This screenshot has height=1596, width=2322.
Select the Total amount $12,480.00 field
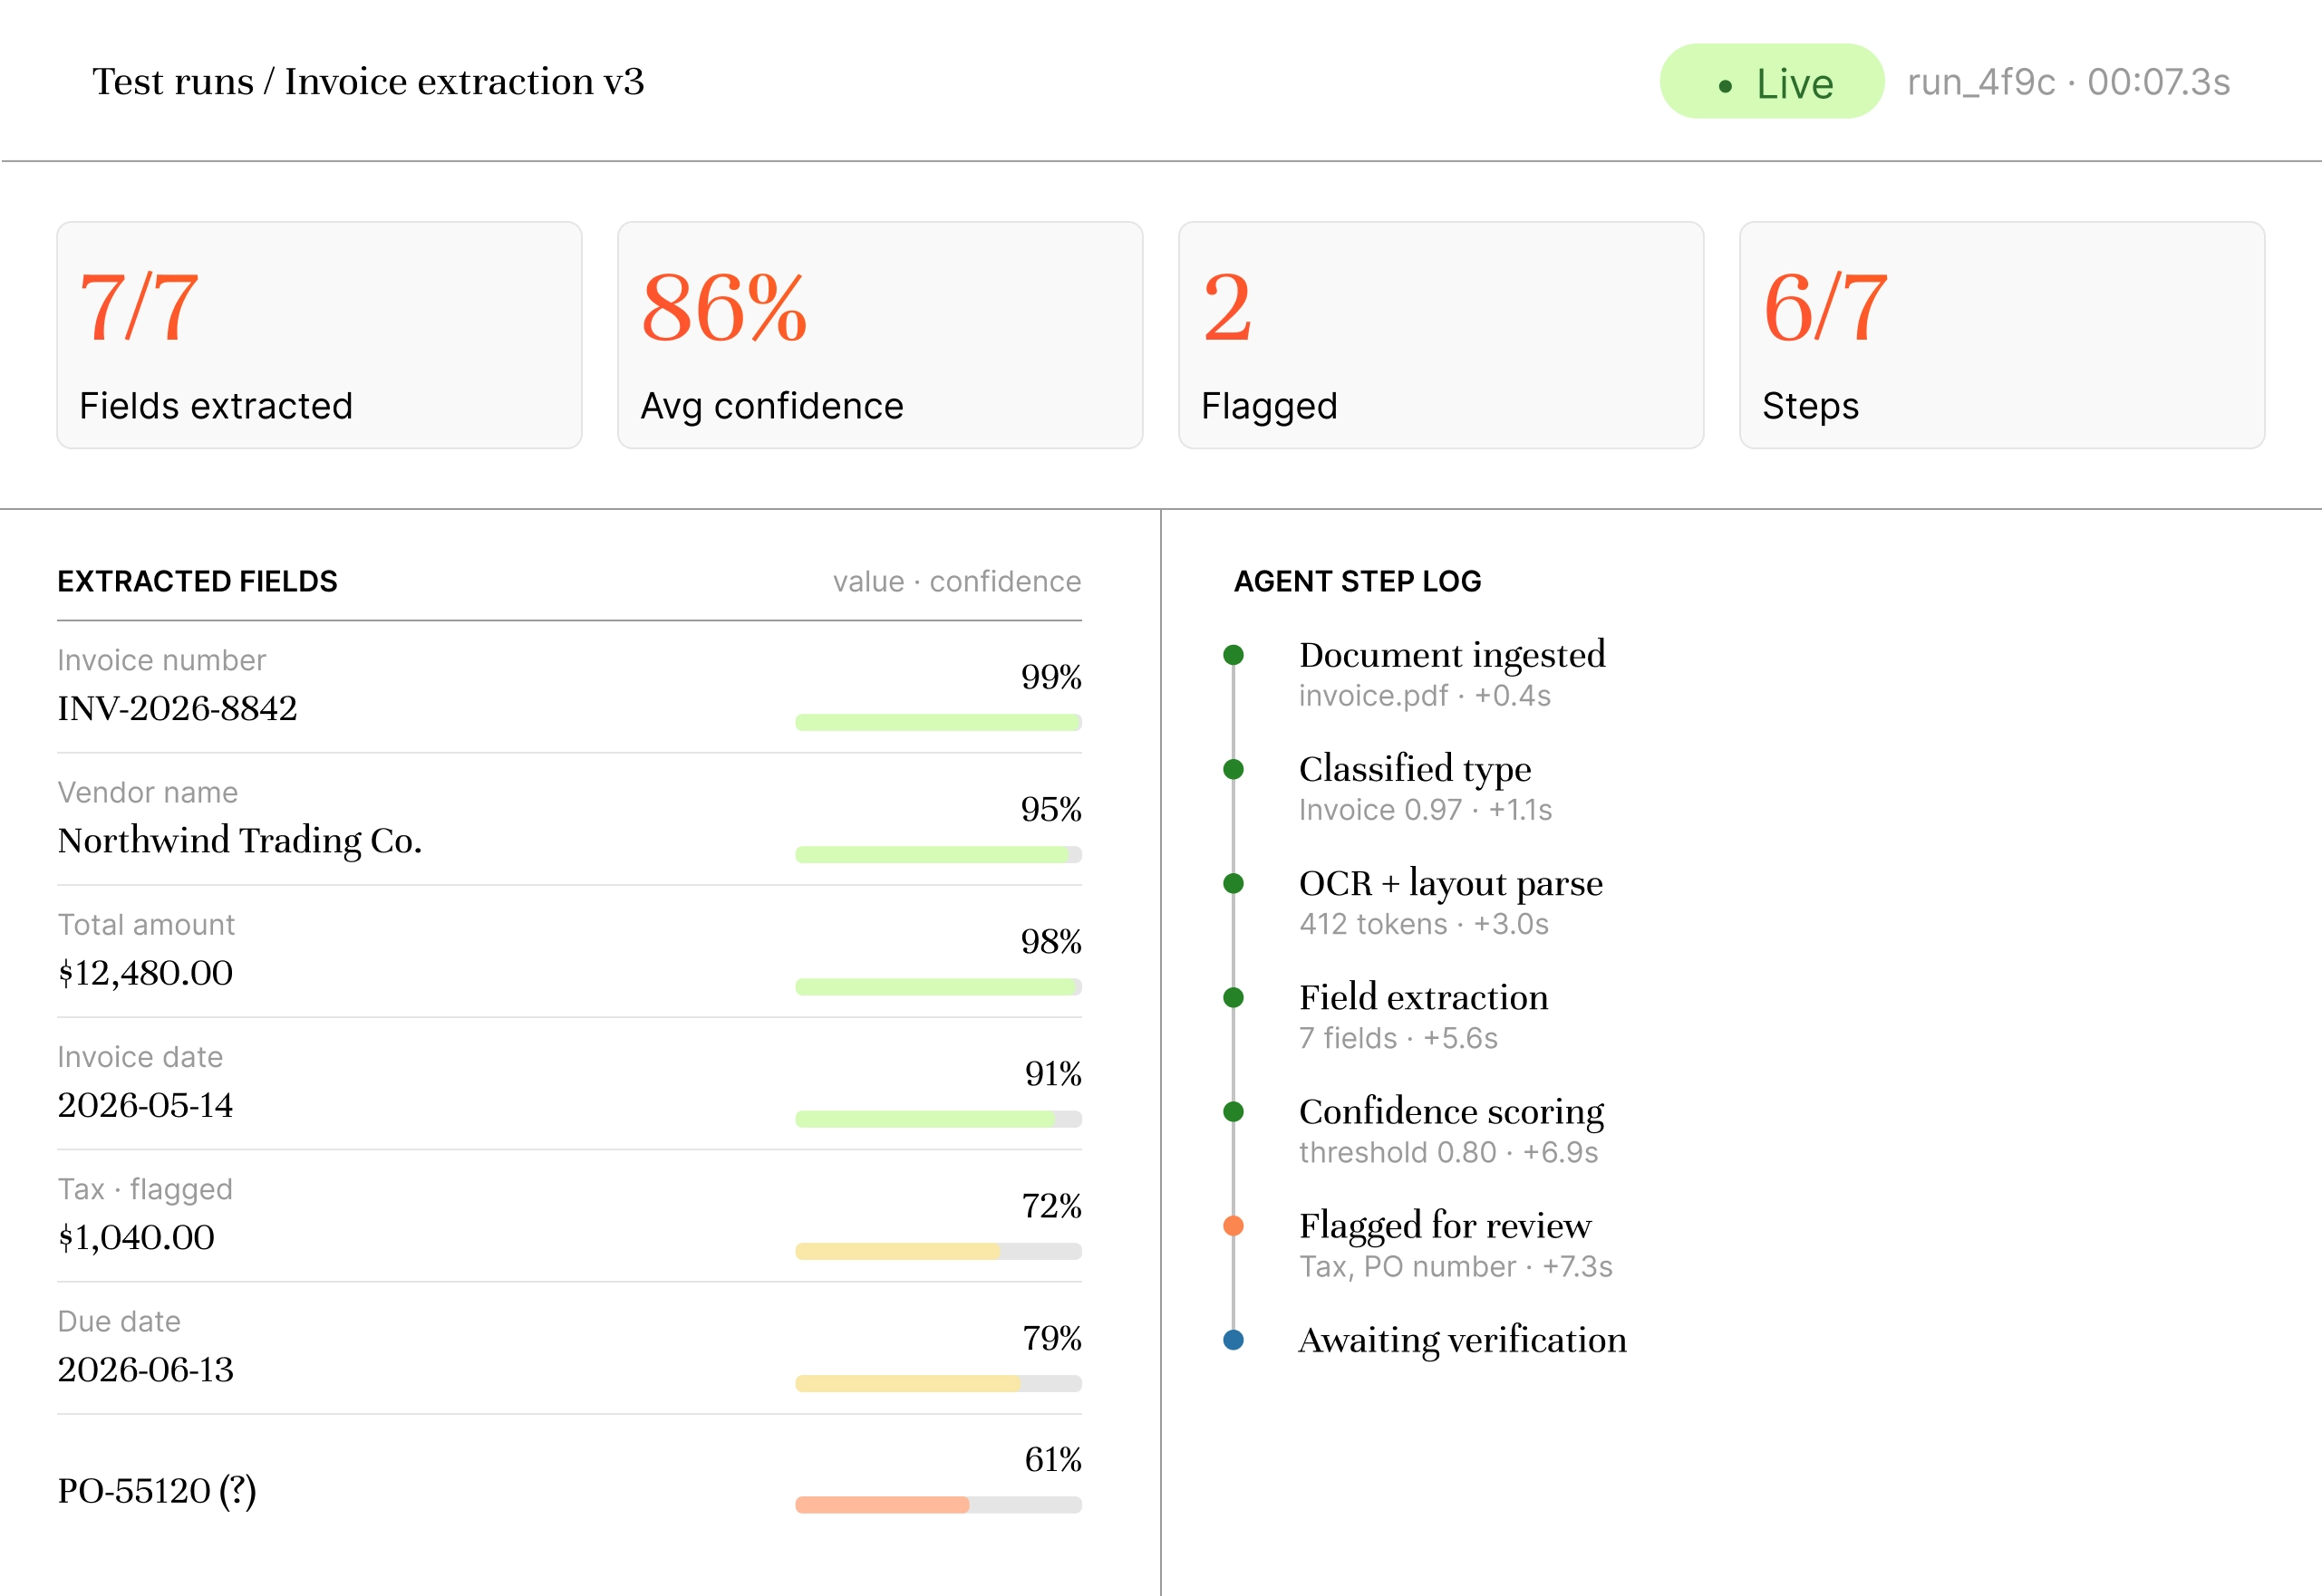tap(569, 951)
